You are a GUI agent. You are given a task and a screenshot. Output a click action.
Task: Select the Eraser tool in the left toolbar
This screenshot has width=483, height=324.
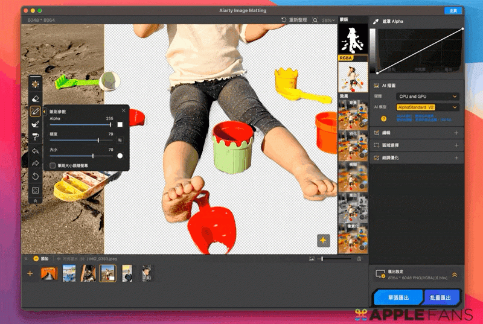[x=36, y=98]
